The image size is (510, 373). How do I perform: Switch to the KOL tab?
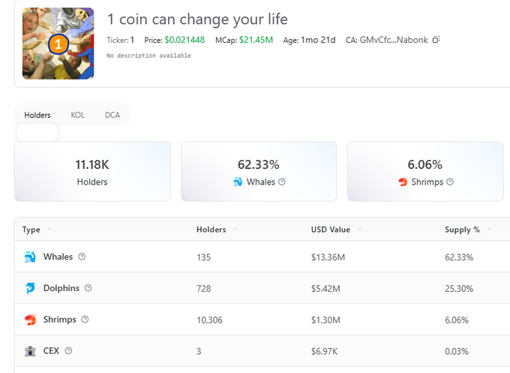(x=78, y=115)
